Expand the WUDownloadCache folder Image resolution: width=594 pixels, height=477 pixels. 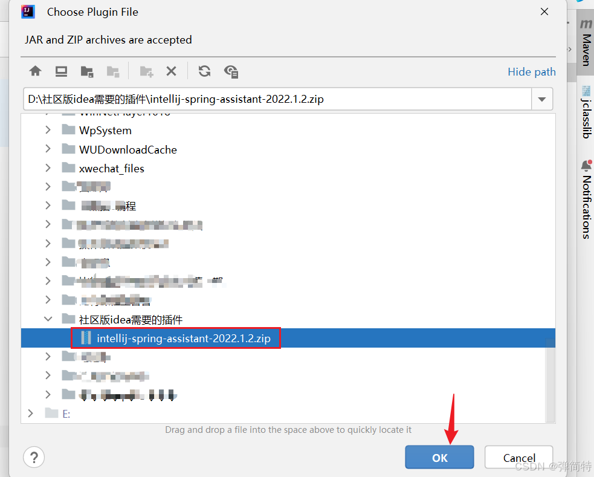[48, 149]
